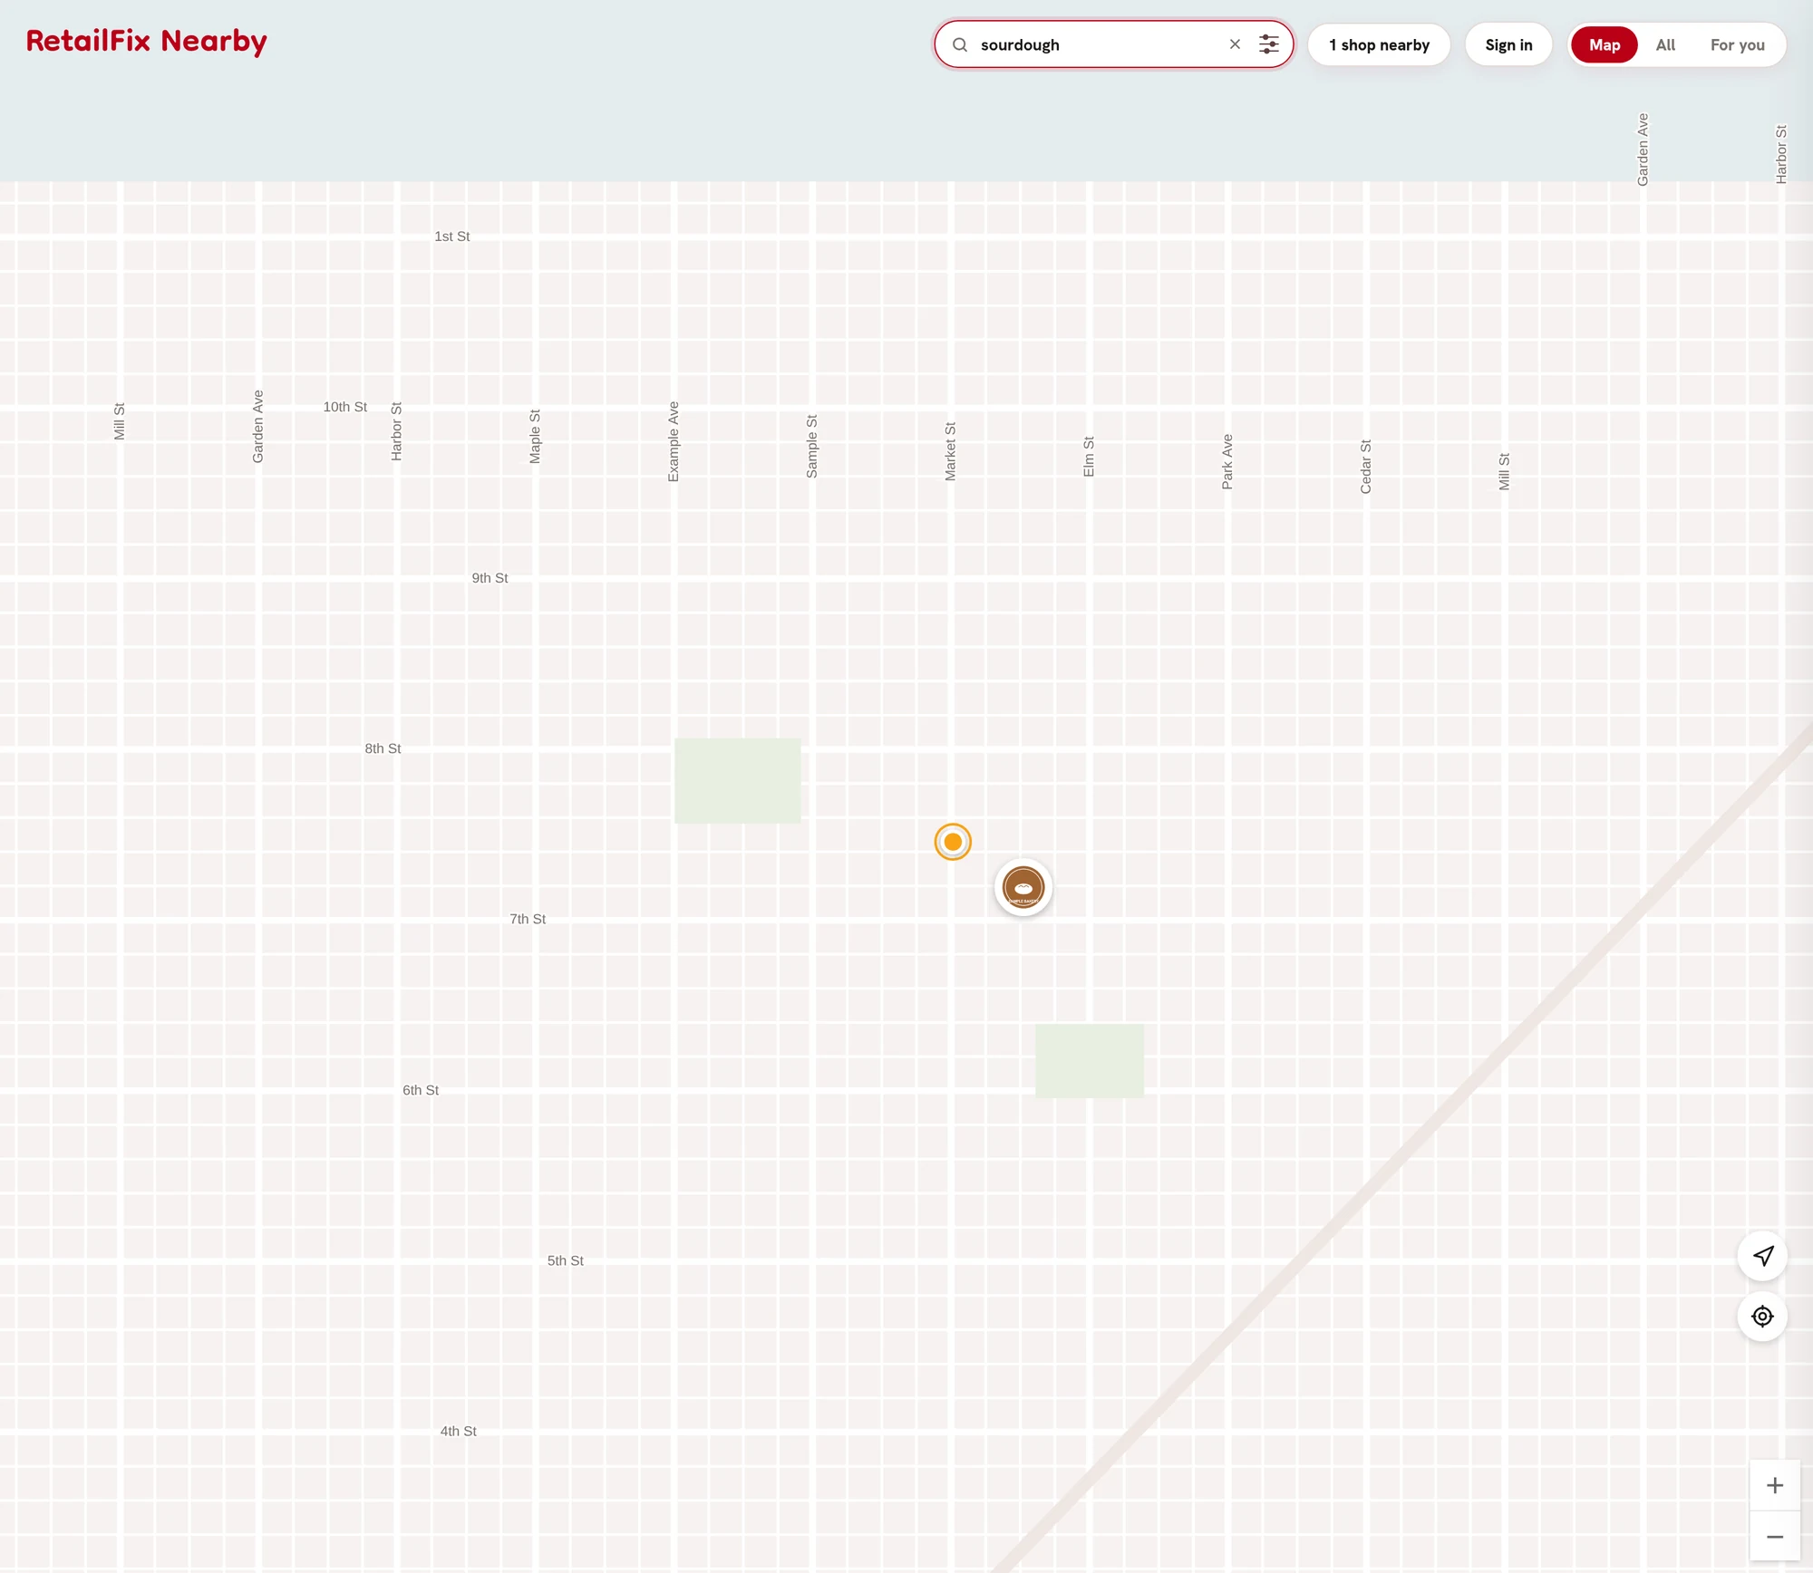Click the search magnifier icon
This screenshot has width=1813, height=1573.
tap(960, 44)
